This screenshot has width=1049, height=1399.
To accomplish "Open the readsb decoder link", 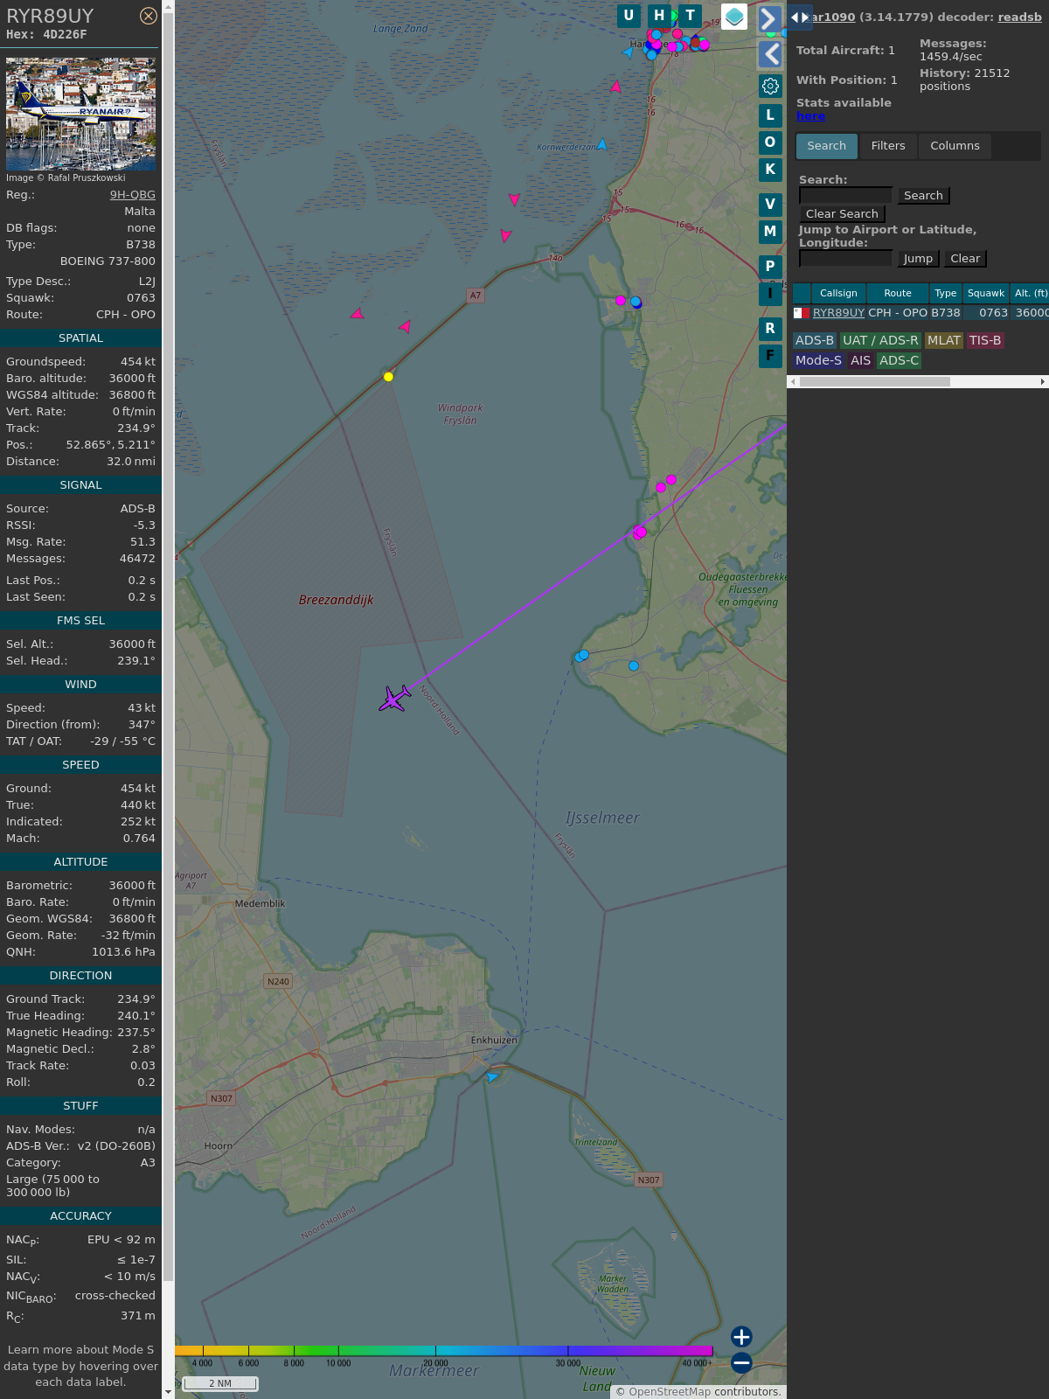I will (x=1019, y=17).
